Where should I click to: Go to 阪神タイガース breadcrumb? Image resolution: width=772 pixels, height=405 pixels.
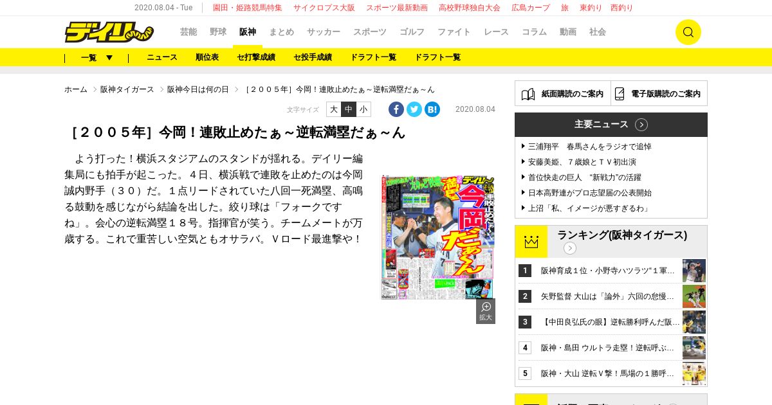click(127, 89)
